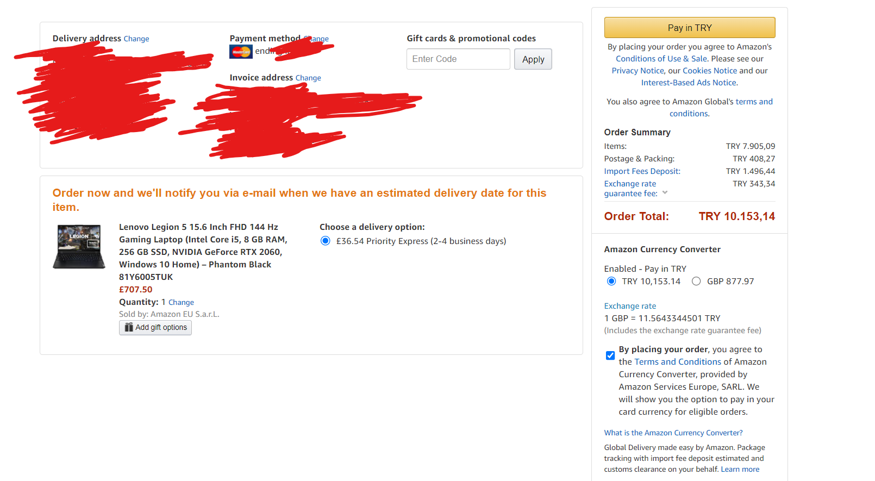Focus the Enter Code gift card field

pyautogui.click(x=458, y=59)
